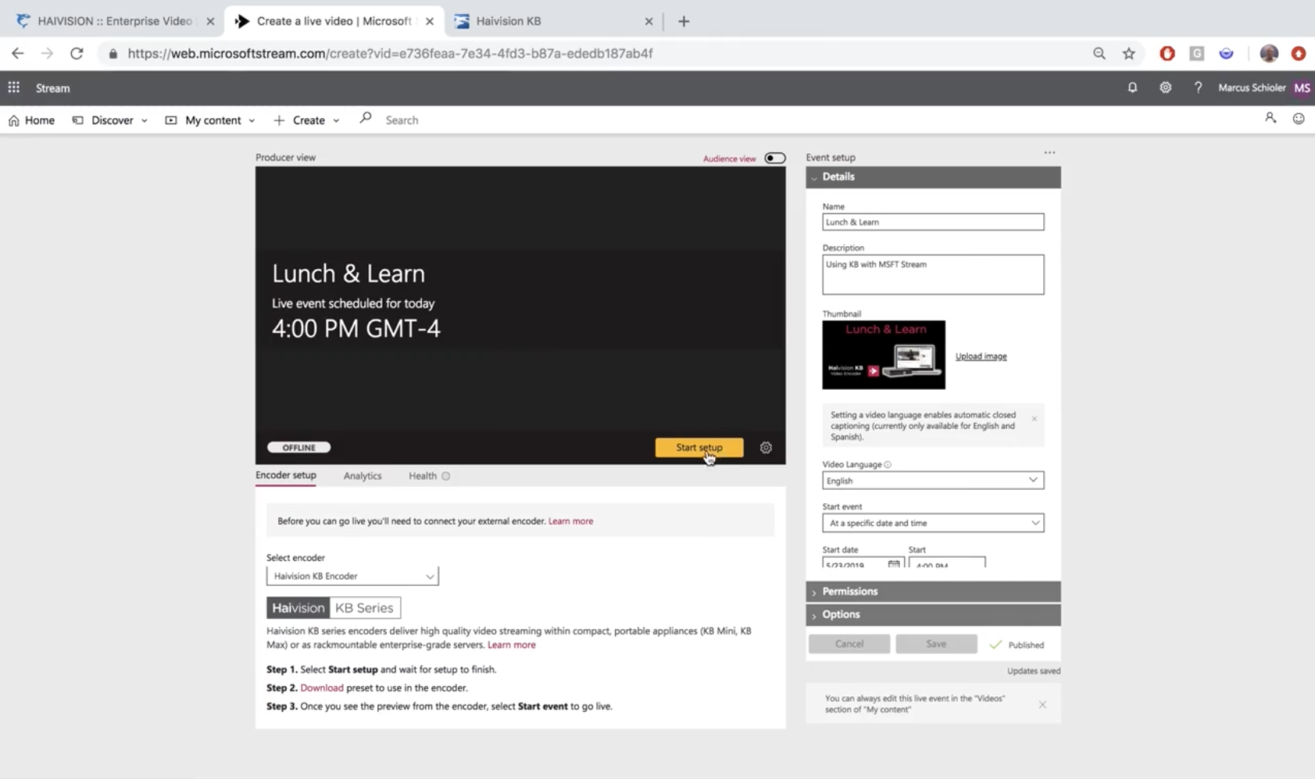Screen dimensions: 1315x779
Task: Click the red Opera-style extension icon
Action: point(1167,53)
